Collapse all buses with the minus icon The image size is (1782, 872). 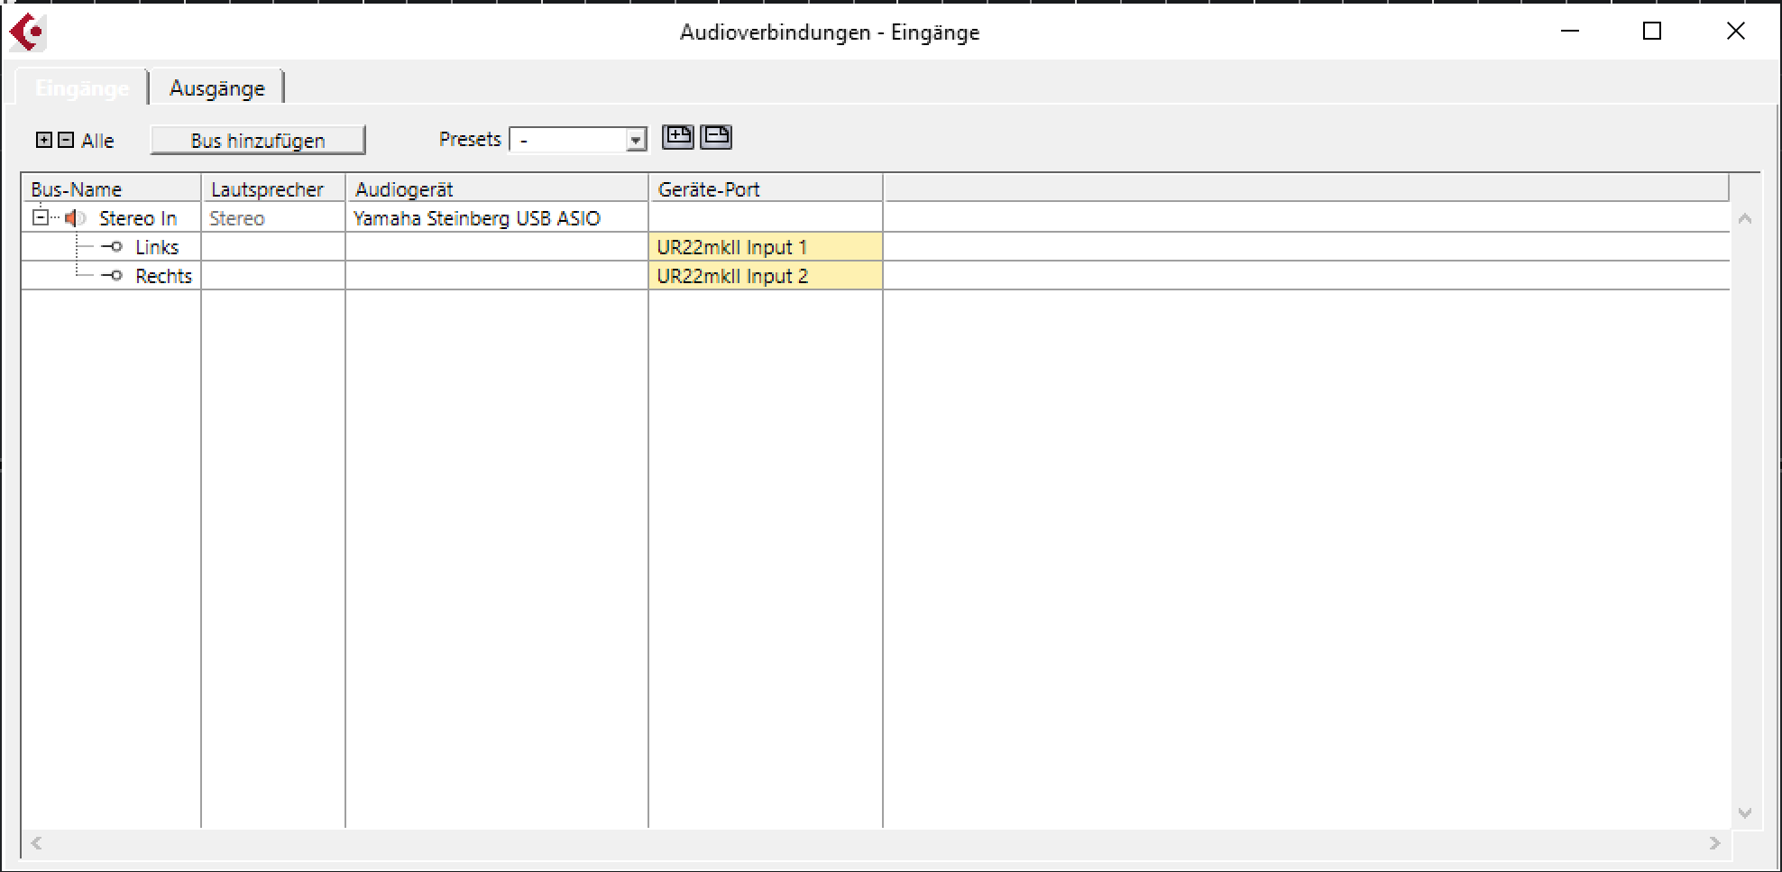click(66, 140)
